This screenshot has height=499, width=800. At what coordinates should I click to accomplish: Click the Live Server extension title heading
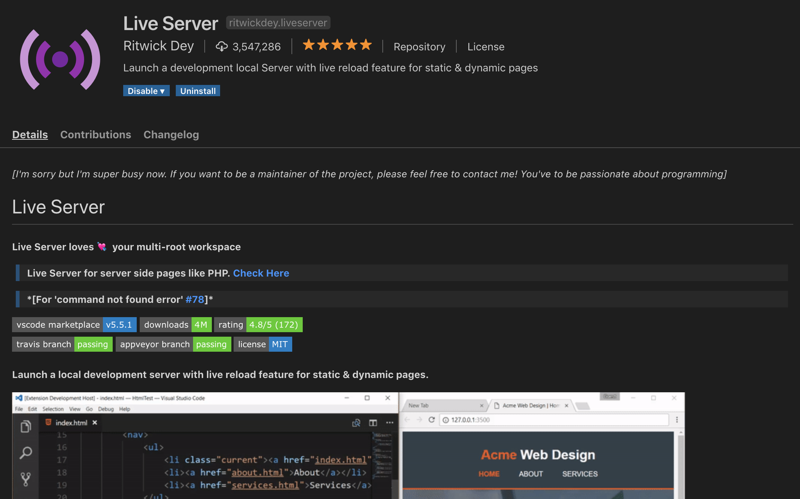click(x=171, y=23)
